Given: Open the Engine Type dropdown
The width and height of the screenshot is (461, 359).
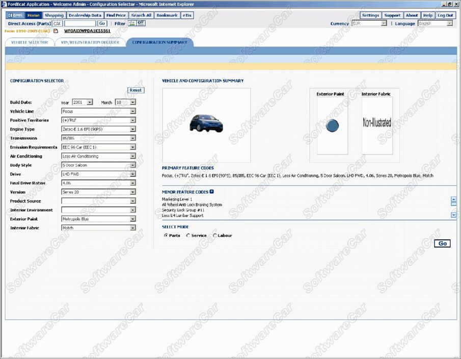Looking at the screenshot, I should pos(132,130).
